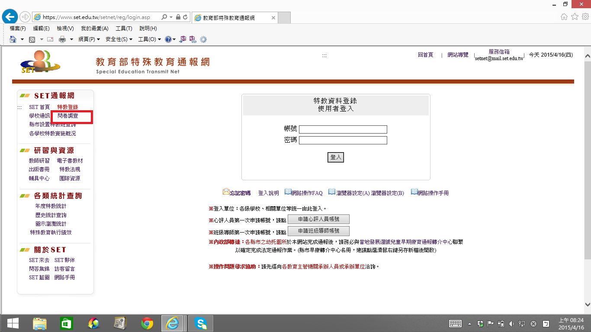
Task: Expand the 網頁(P) dropdown menu
Action: [89, 39]
